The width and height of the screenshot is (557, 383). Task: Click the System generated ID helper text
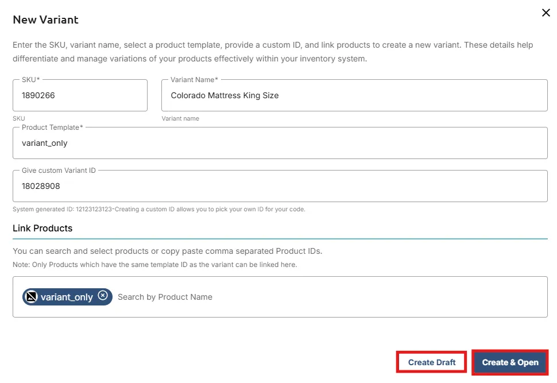point(159,209)
